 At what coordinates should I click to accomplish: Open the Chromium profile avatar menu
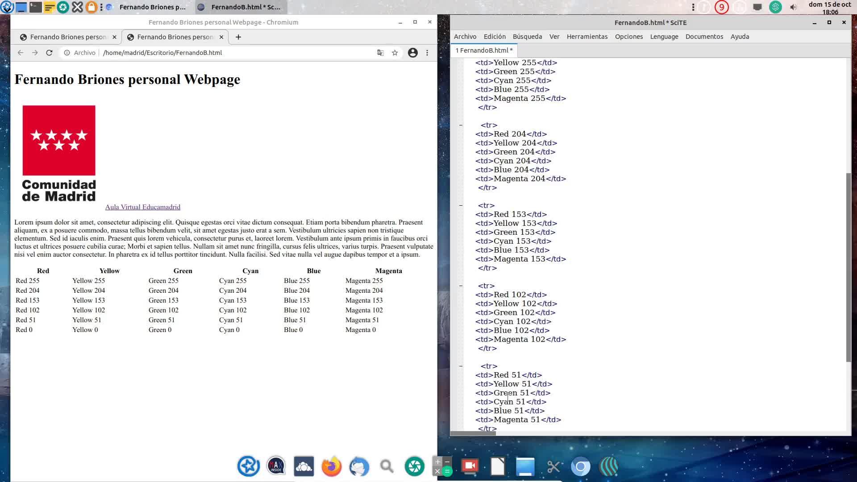(412, 53)
